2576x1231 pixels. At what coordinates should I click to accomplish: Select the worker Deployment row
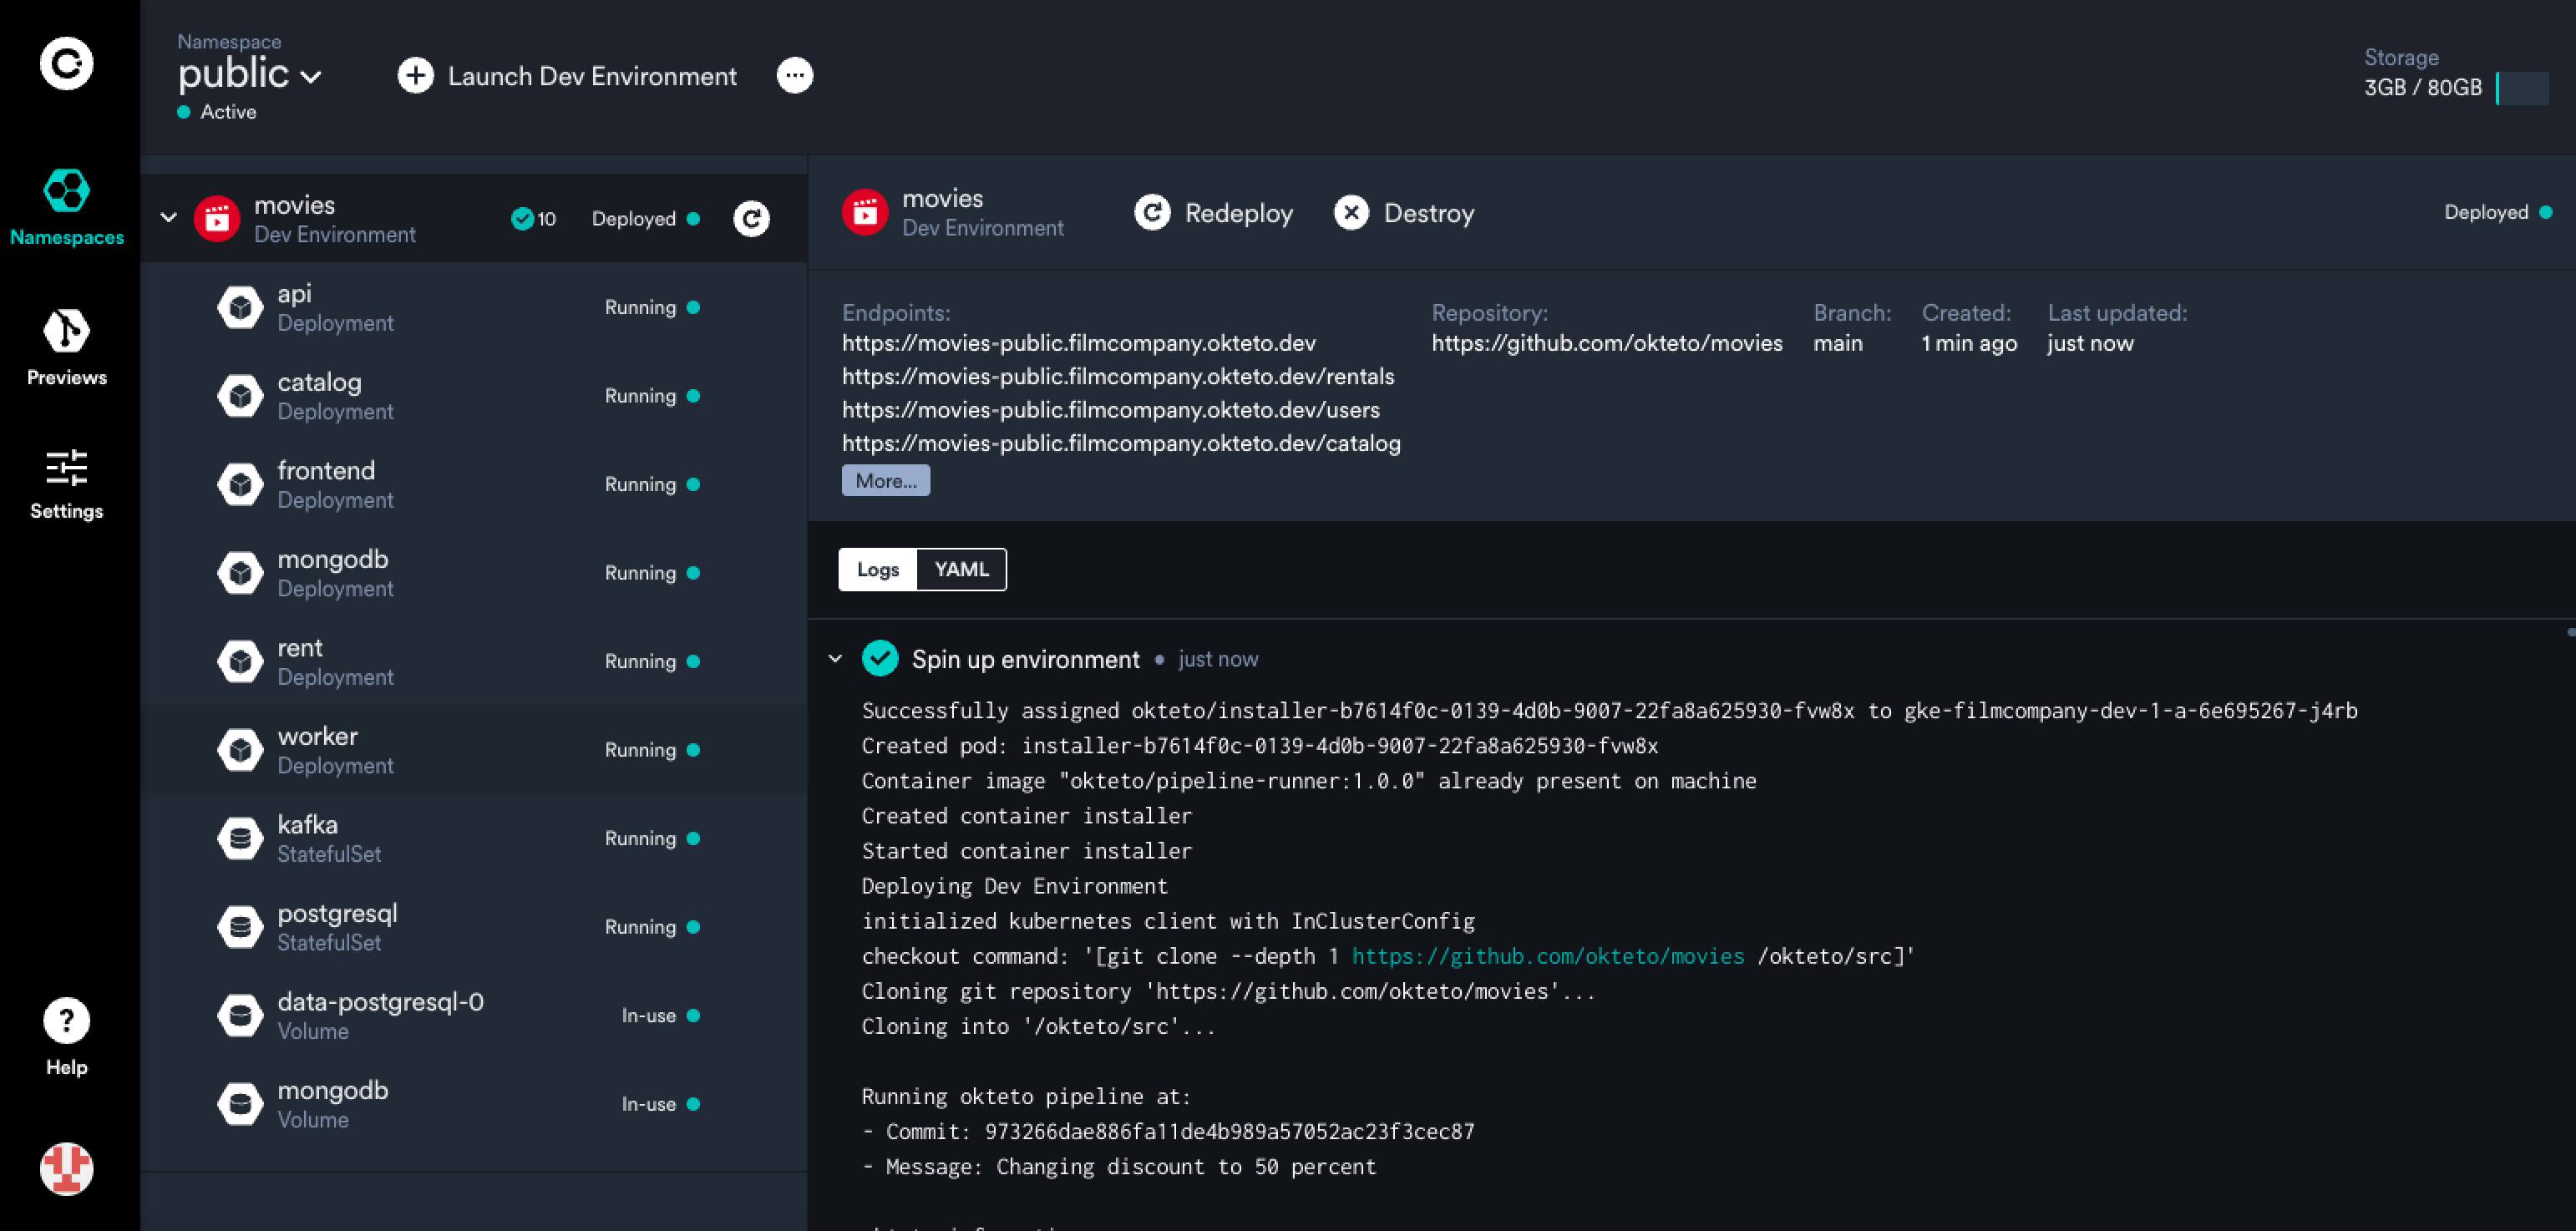click(474, 750)
